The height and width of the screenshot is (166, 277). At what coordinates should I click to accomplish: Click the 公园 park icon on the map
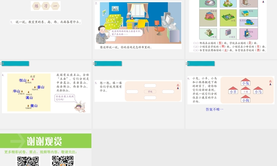pos(229,17)
